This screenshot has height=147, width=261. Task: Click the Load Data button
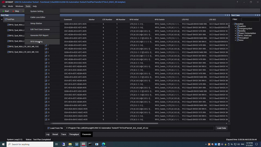tap(222, 128)
